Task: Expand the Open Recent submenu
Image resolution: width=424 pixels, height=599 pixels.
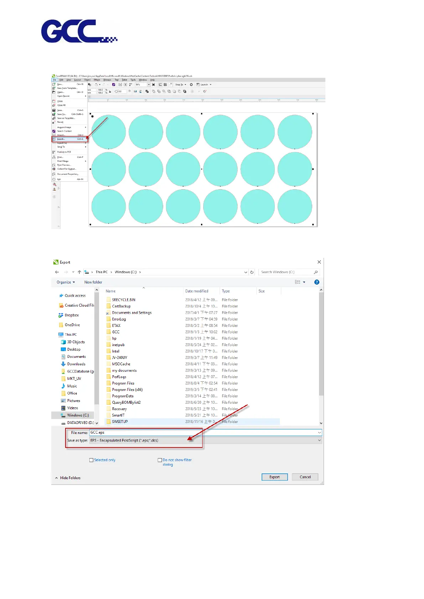Action: 70,96
